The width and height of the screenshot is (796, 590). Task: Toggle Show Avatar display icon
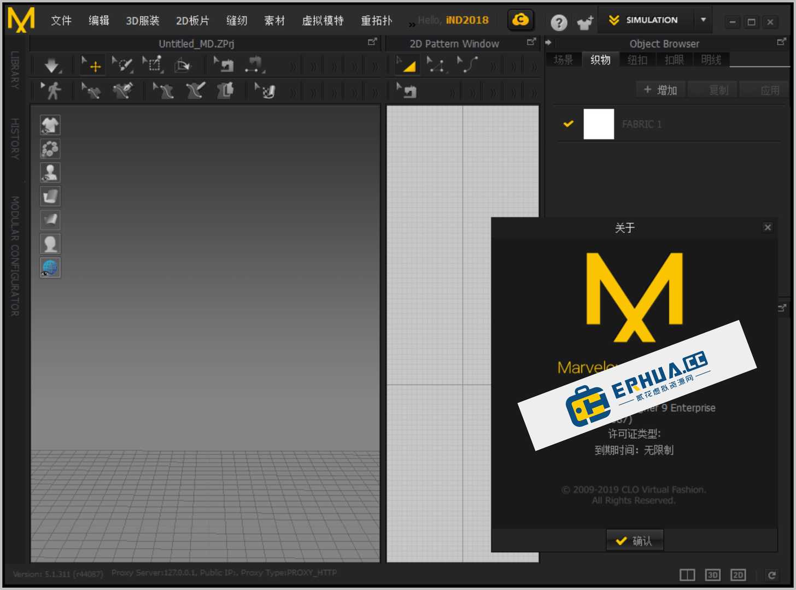(x=50, y=173)
